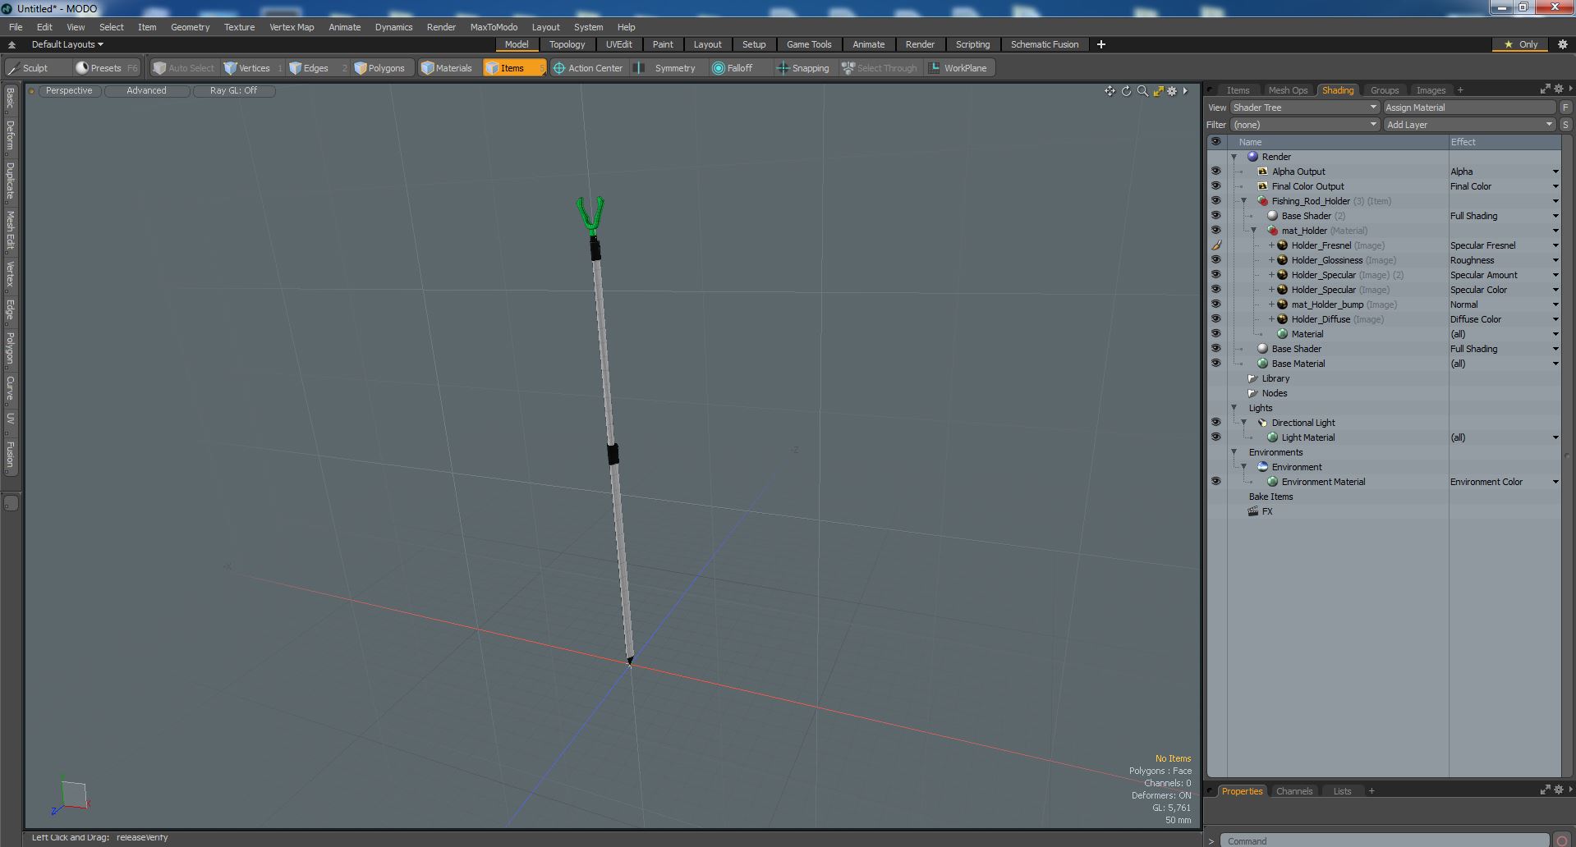Screen dimensions: 1576x847
Task: Collapse the Render tree node
Action: click(1234, 157)
